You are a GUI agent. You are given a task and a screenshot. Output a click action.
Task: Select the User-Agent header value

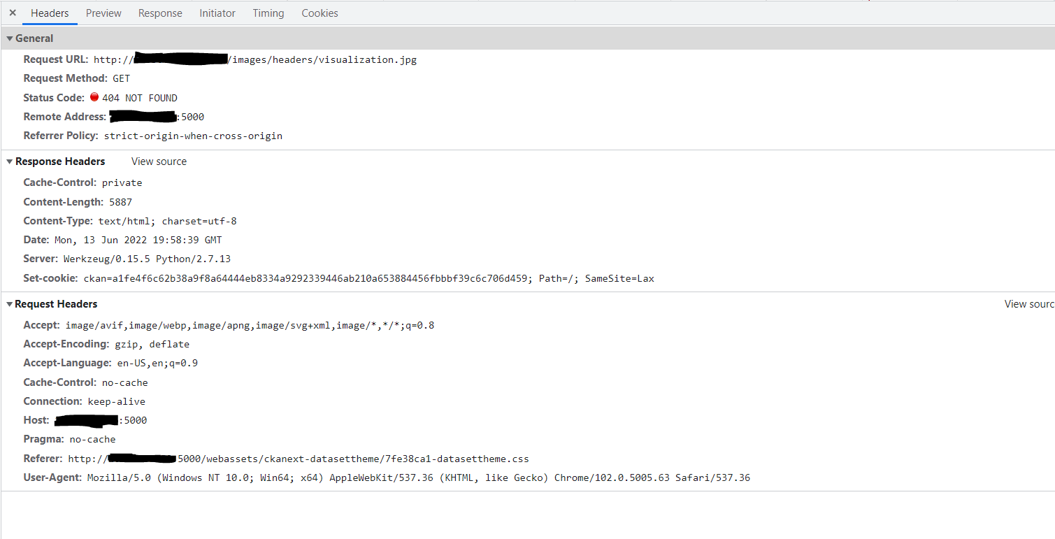click(x=418, y=477)
